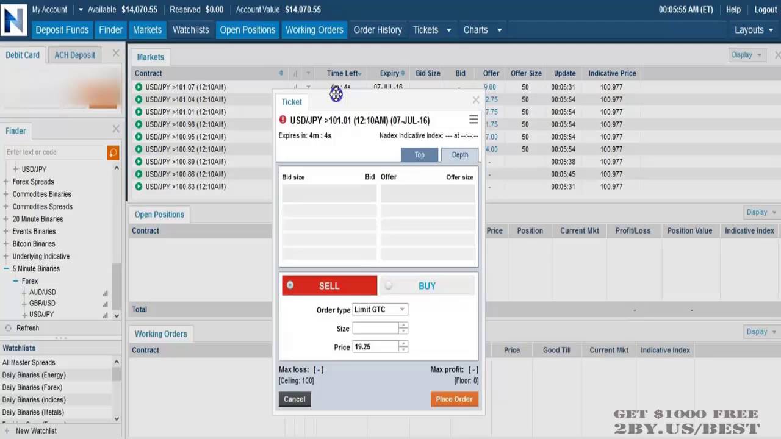The width and height of the screenshot is (781, 439).
Task: Open the Finder menu item
Action: tap(110, 30)
